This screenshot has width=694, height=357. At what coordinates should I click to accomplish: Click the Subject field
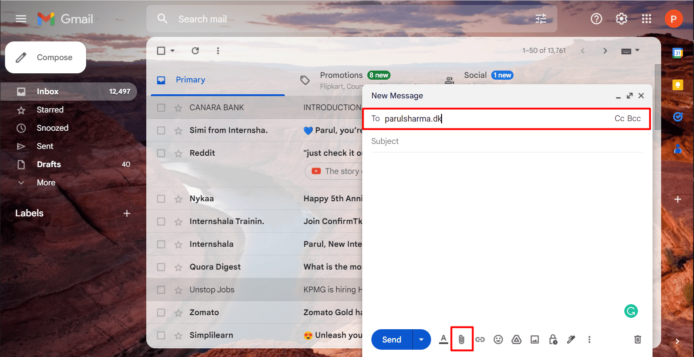tap(507, 141)
